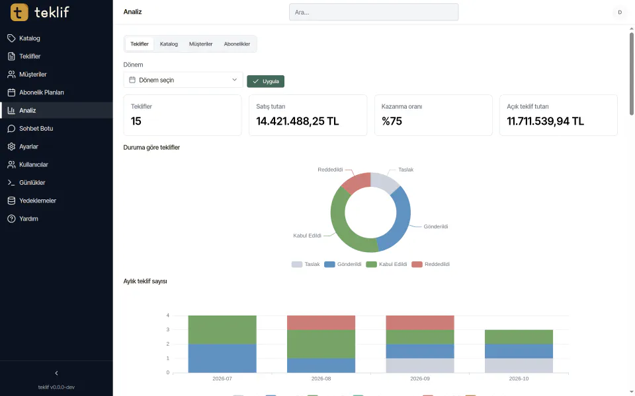Open Teklifler via its document icon

point(11,56)
